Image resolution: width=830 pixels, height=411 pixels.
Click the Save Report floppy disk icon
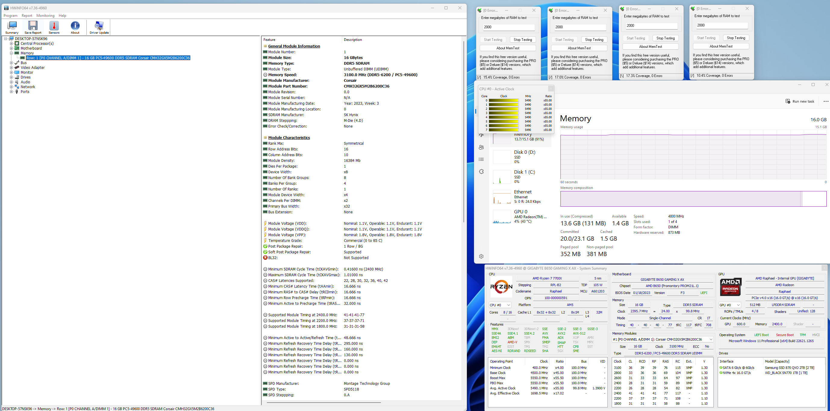point(33,27)
